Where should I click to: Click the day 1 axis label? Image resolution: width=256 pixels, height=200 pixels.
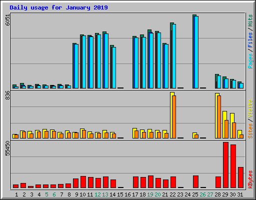[x=16, y=194]
